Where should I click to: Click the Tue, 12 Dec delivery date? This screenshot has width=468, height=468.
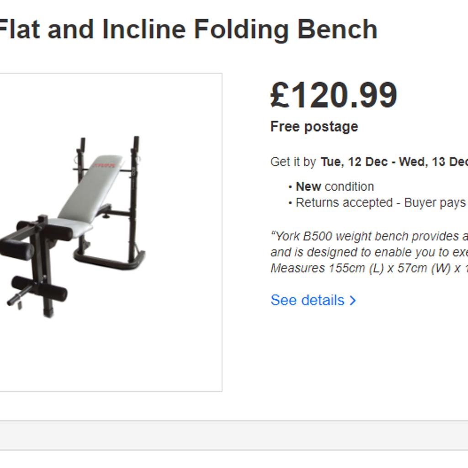click(x=354, y=162)
